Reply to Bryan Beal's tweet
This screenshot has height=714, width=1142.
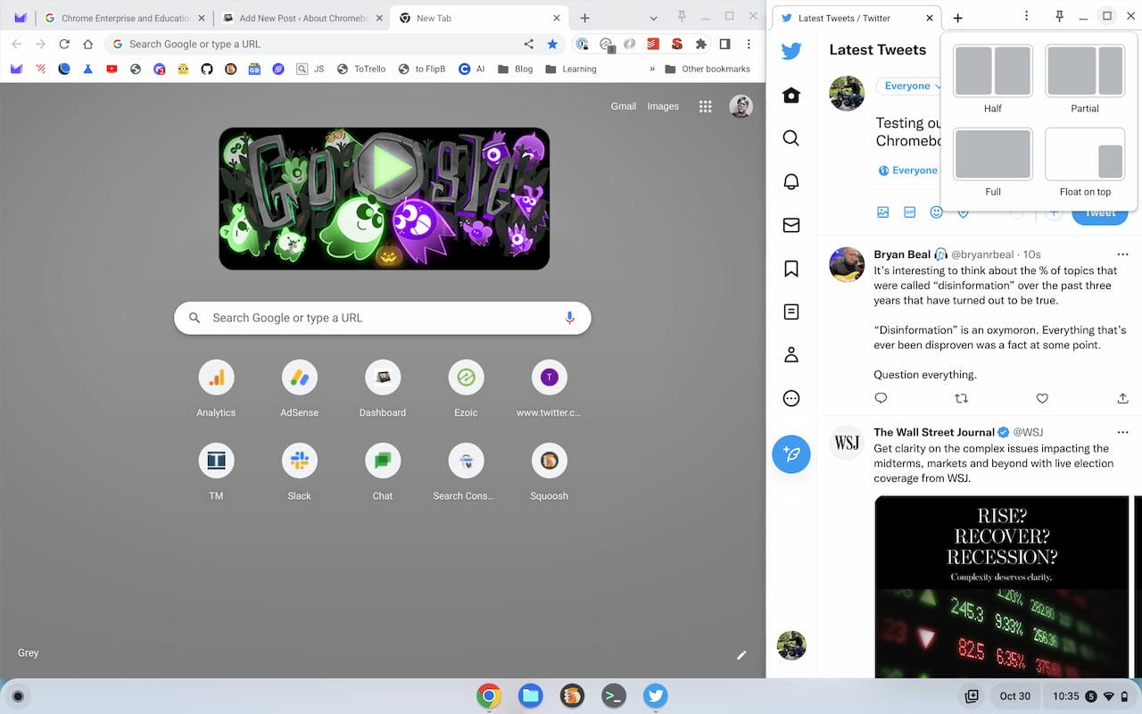point(881,398)
